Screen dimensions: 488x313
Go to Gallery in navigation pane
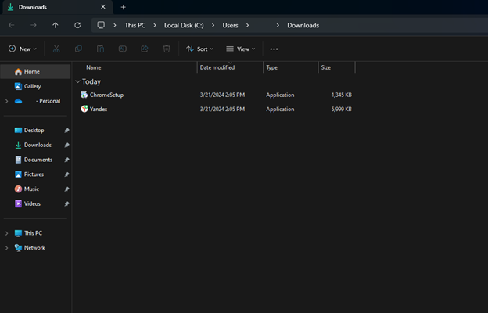32,86
